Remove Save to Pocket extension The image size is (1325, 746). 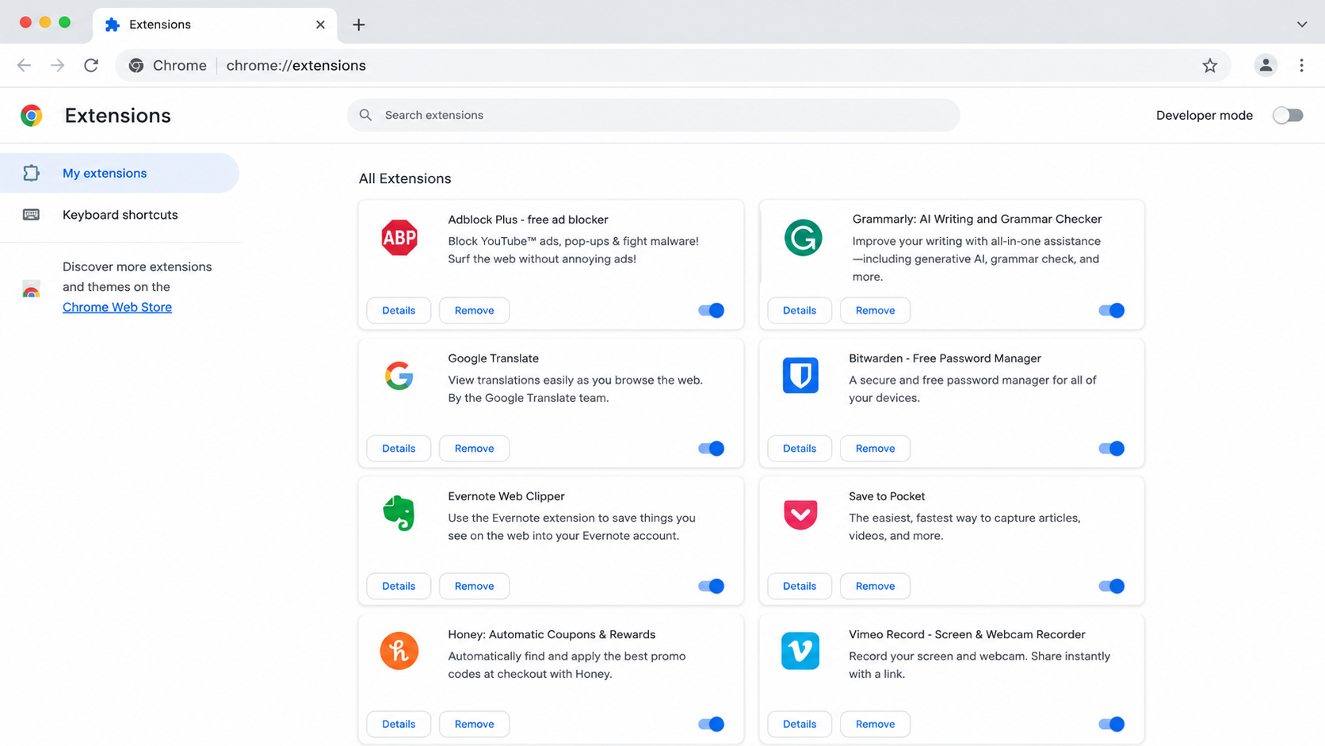click(875, 587)
